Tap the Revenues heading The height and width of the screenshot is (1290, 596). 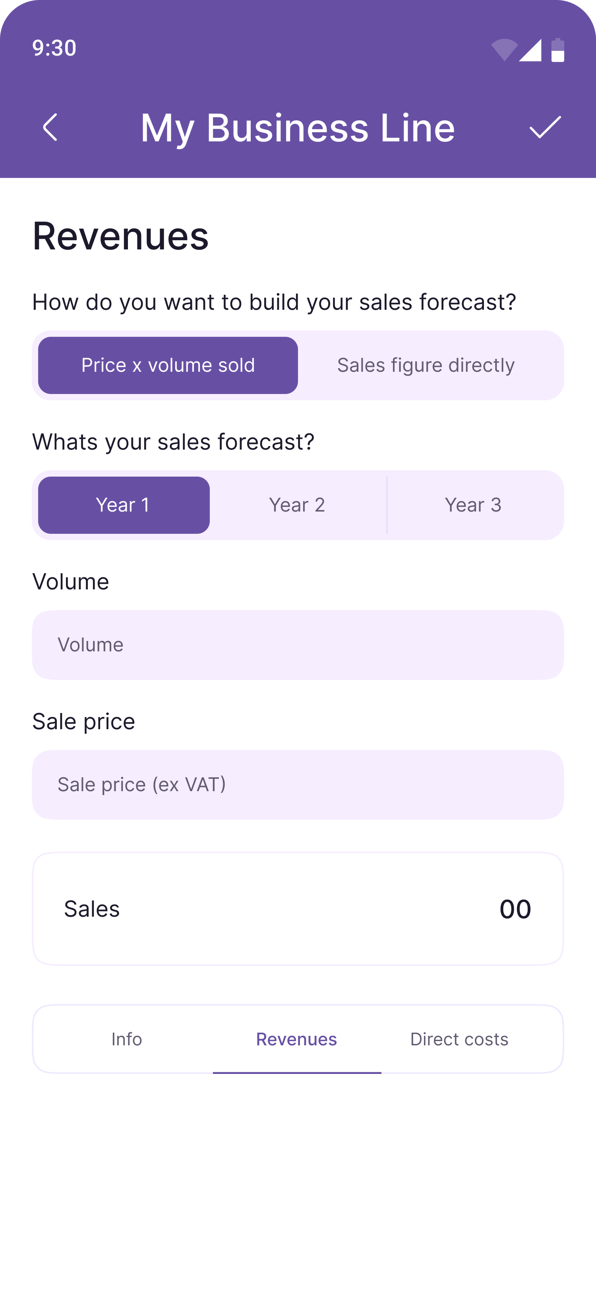pos(120,236)
